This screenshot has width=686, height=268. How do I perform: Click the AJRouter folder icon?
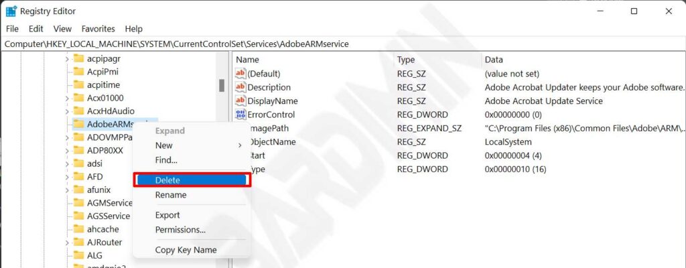tap(78, 242)
